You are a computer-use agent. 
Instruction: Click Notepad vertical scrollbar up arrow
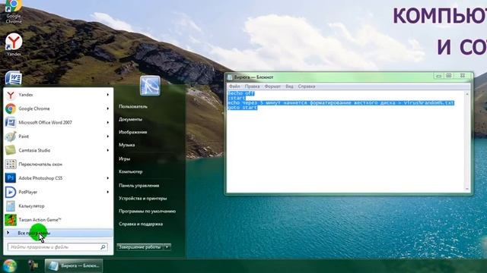(466, 94)
